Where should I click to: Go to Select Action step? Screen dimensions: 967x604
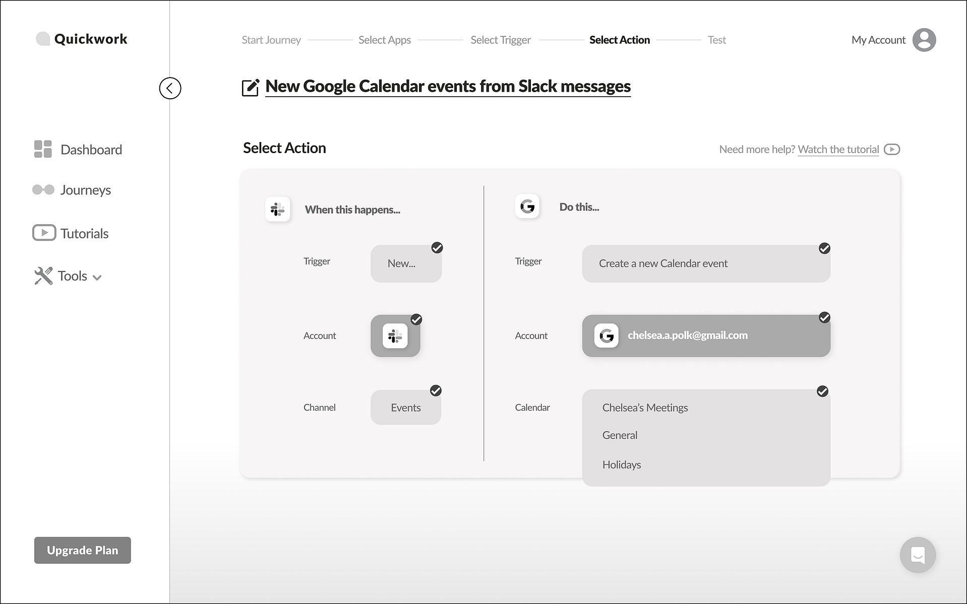(620, 40)
